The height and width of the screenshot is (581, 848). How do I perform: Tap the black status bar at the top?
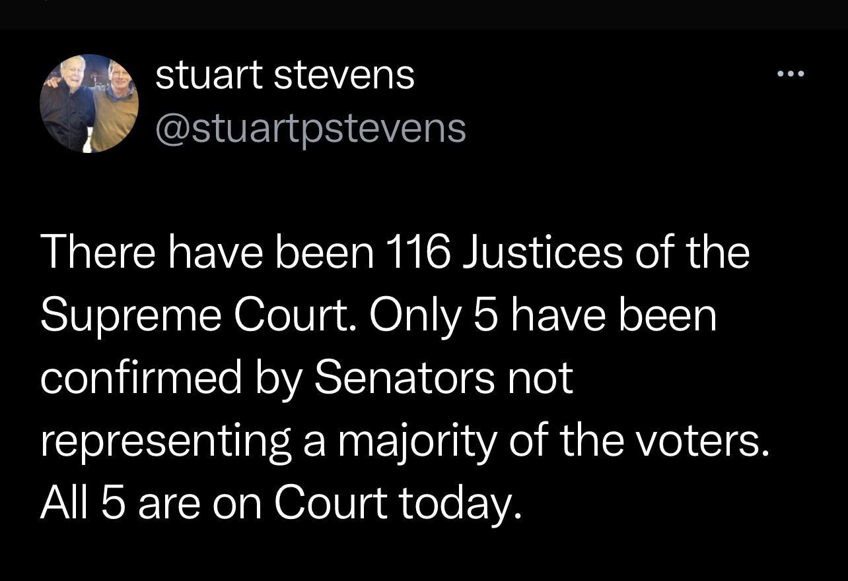[424, 10]
